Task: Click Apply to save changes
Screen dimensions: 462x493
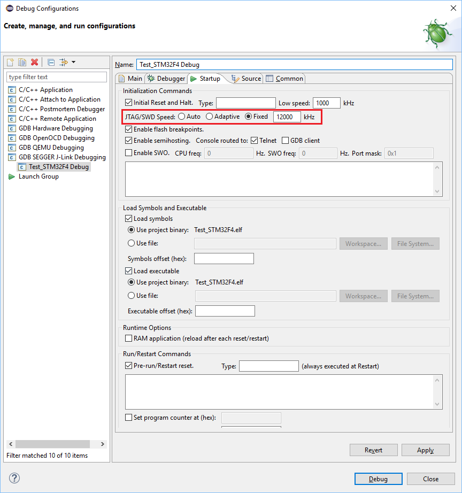Action: coord(425,450)
